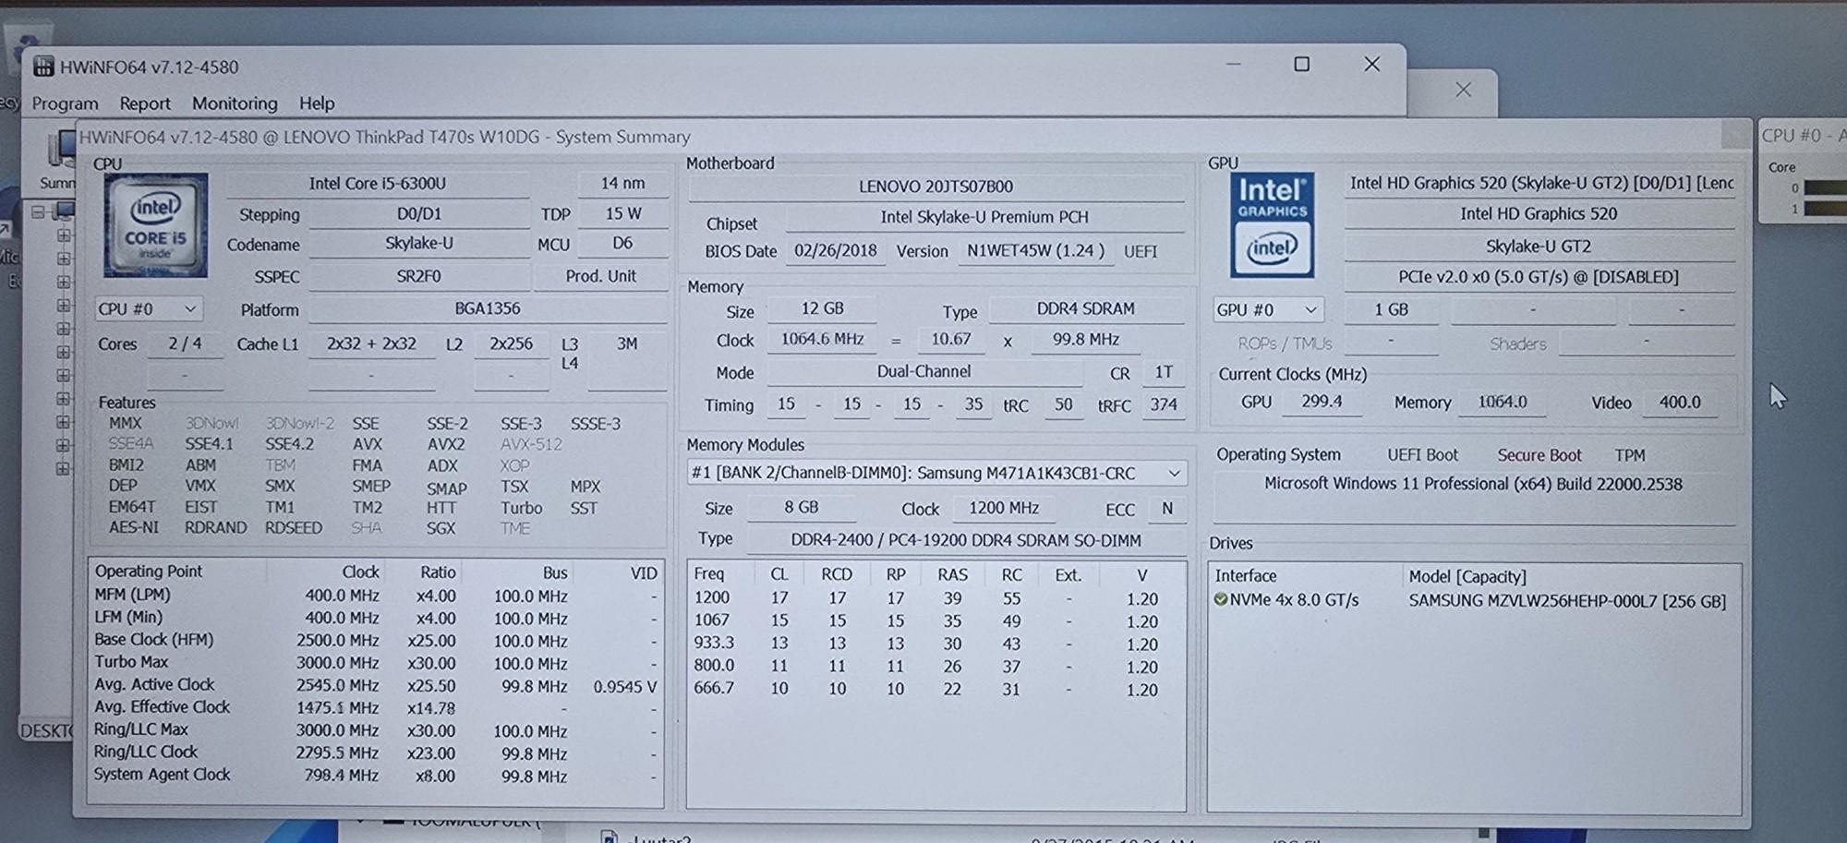Click the Intel HD Graphics 520 name field

[x=1539, y=214]
